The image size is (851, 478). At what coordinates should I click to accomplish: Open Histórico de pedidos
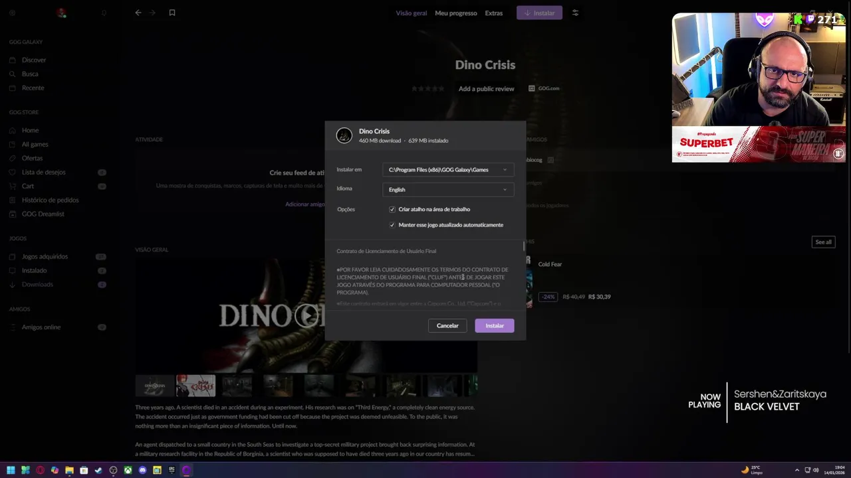point(50,200)
